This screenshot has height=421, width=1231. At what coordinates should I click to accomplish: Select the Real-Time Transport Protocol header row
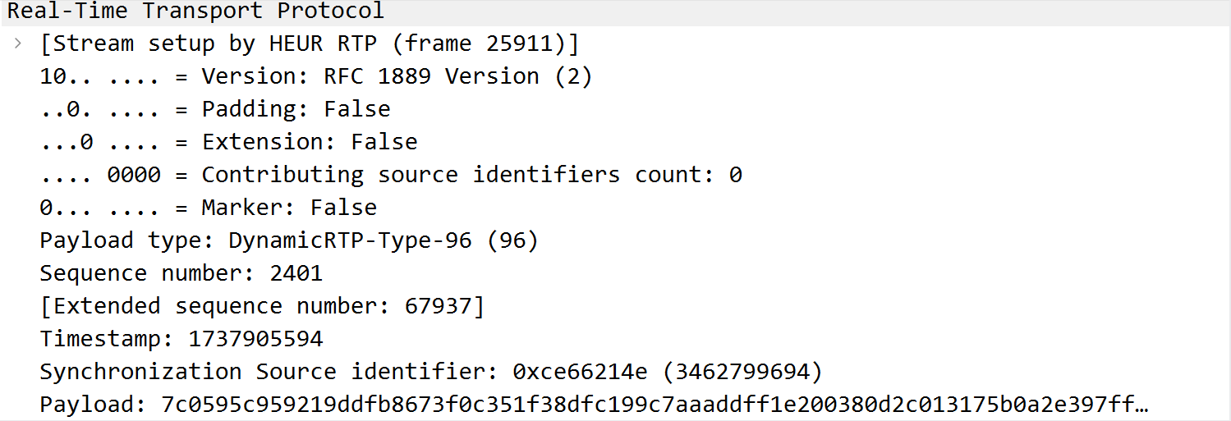(x=615, y=11)
